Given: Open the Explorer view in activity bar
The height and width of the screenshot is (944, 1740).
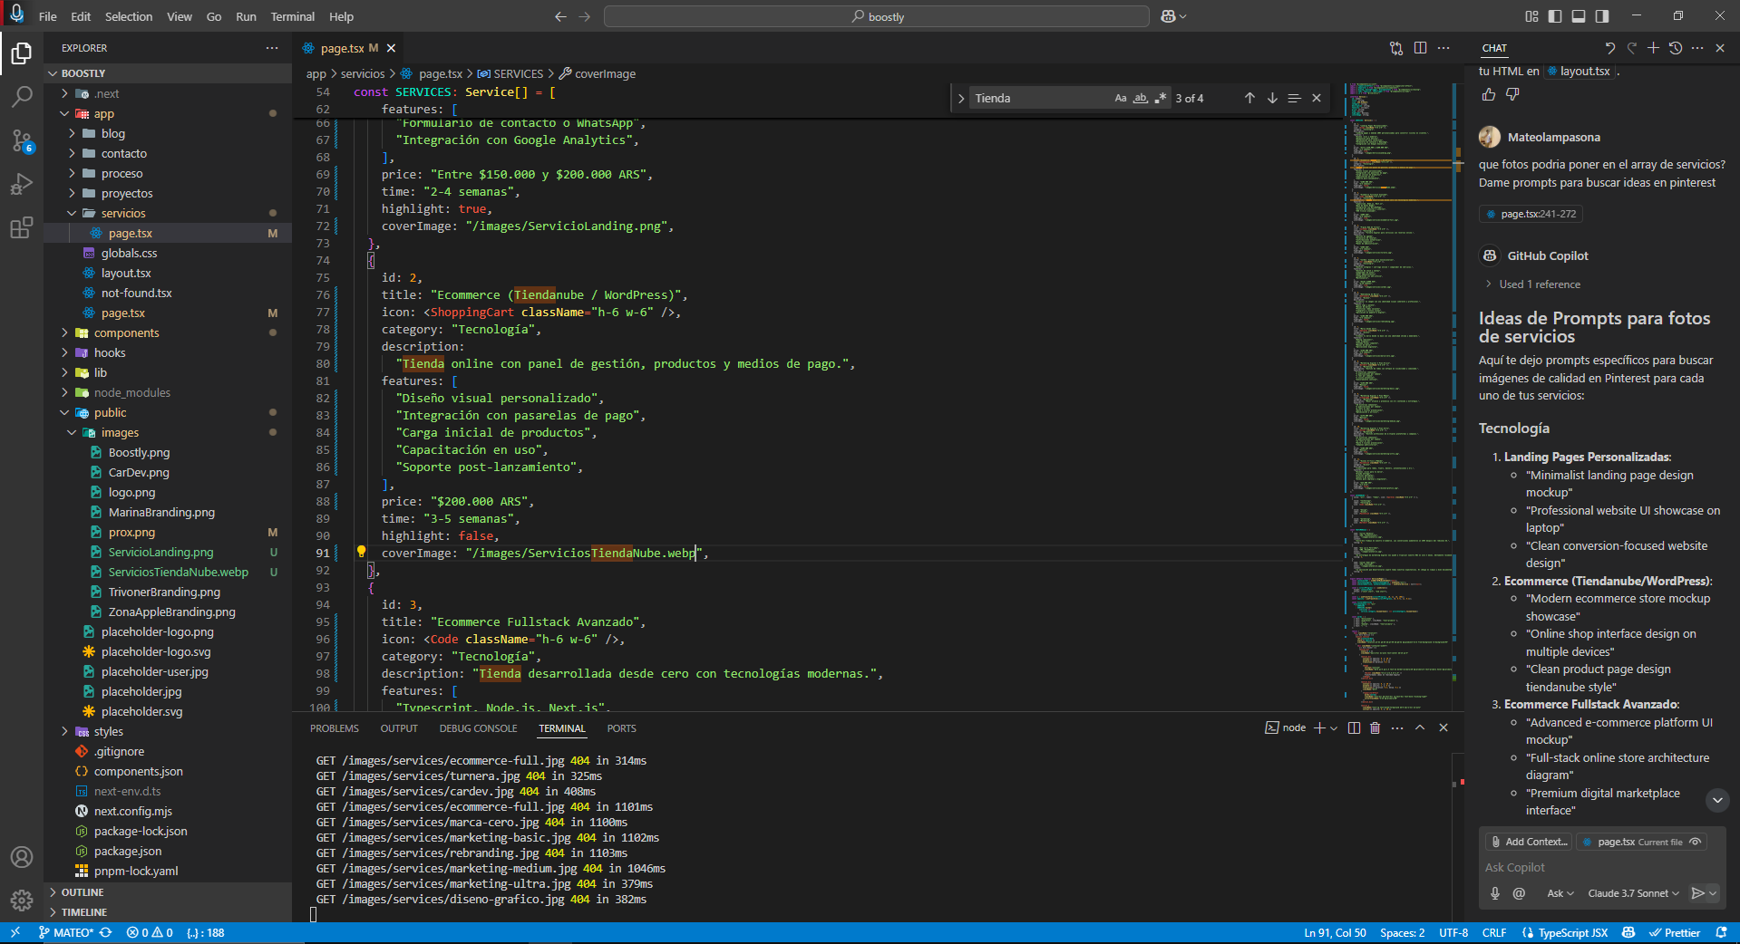Looking at the screenshot, I should click(22, 53).
